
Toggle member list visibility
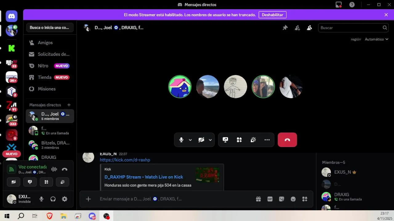[x=309, y=28]
